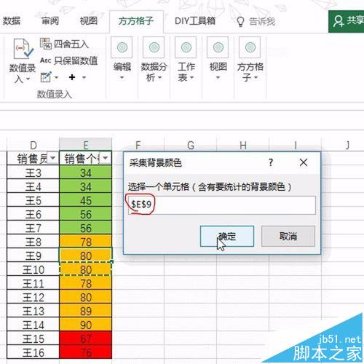This screenshot has height=364, width=364.
Task: Open the DIY工具箱 tab
Action: pos(195,21)
